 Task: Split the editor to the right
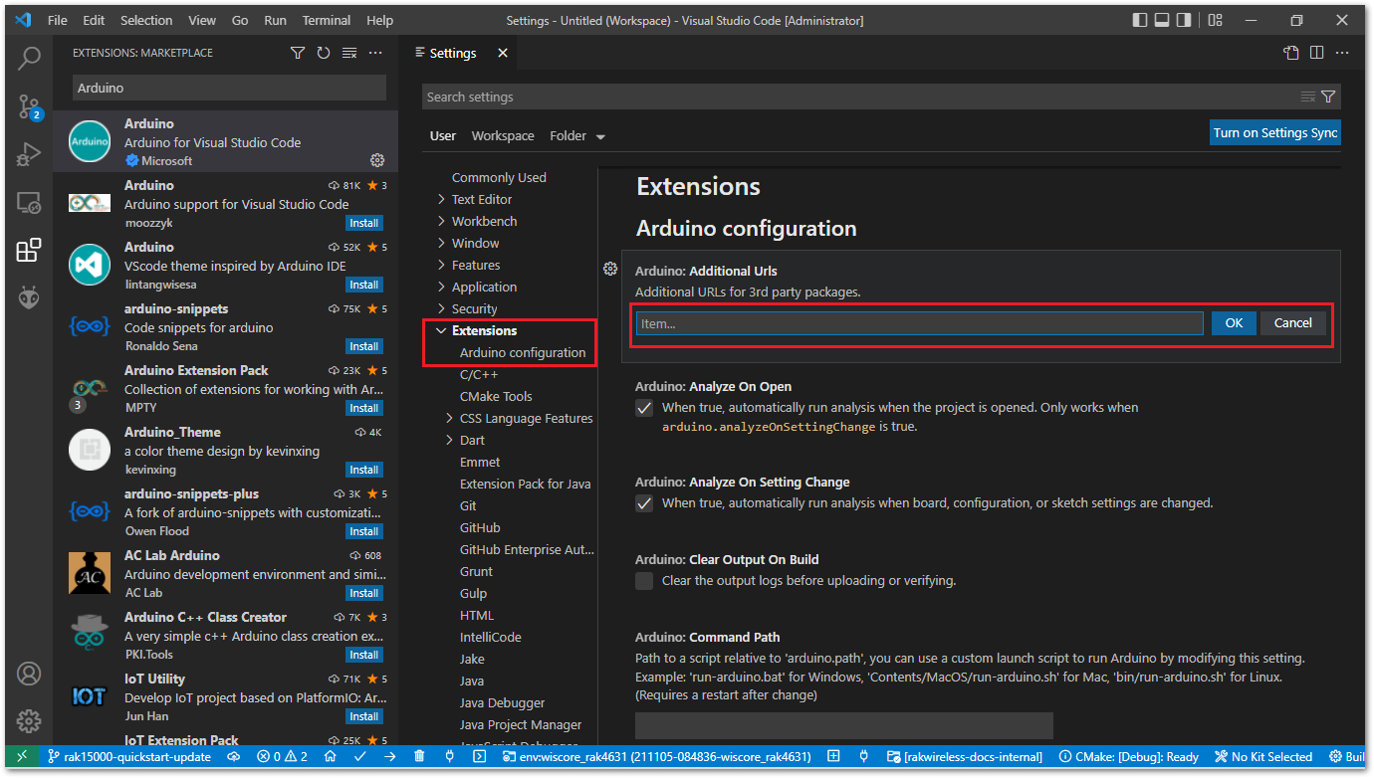(x=1316, y=53)
